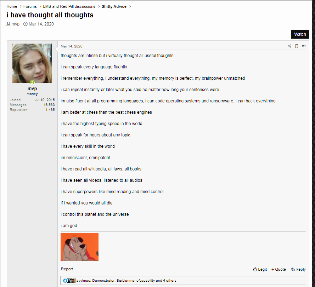This screenshot has width=315, height=287.
Task: Click the blue like reaction icon
Action: [65, 281]
